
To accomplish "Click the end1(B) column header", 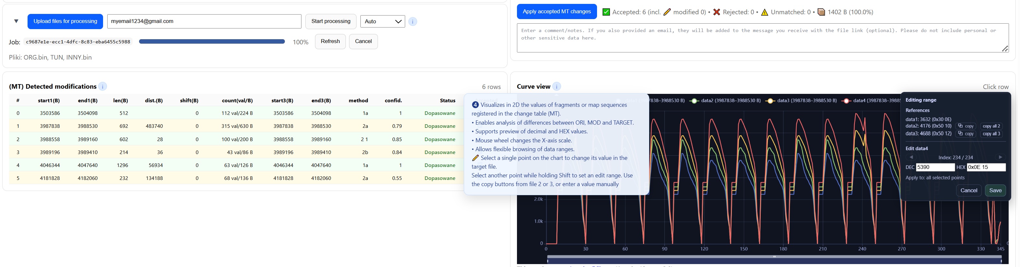I will [88, 100].
